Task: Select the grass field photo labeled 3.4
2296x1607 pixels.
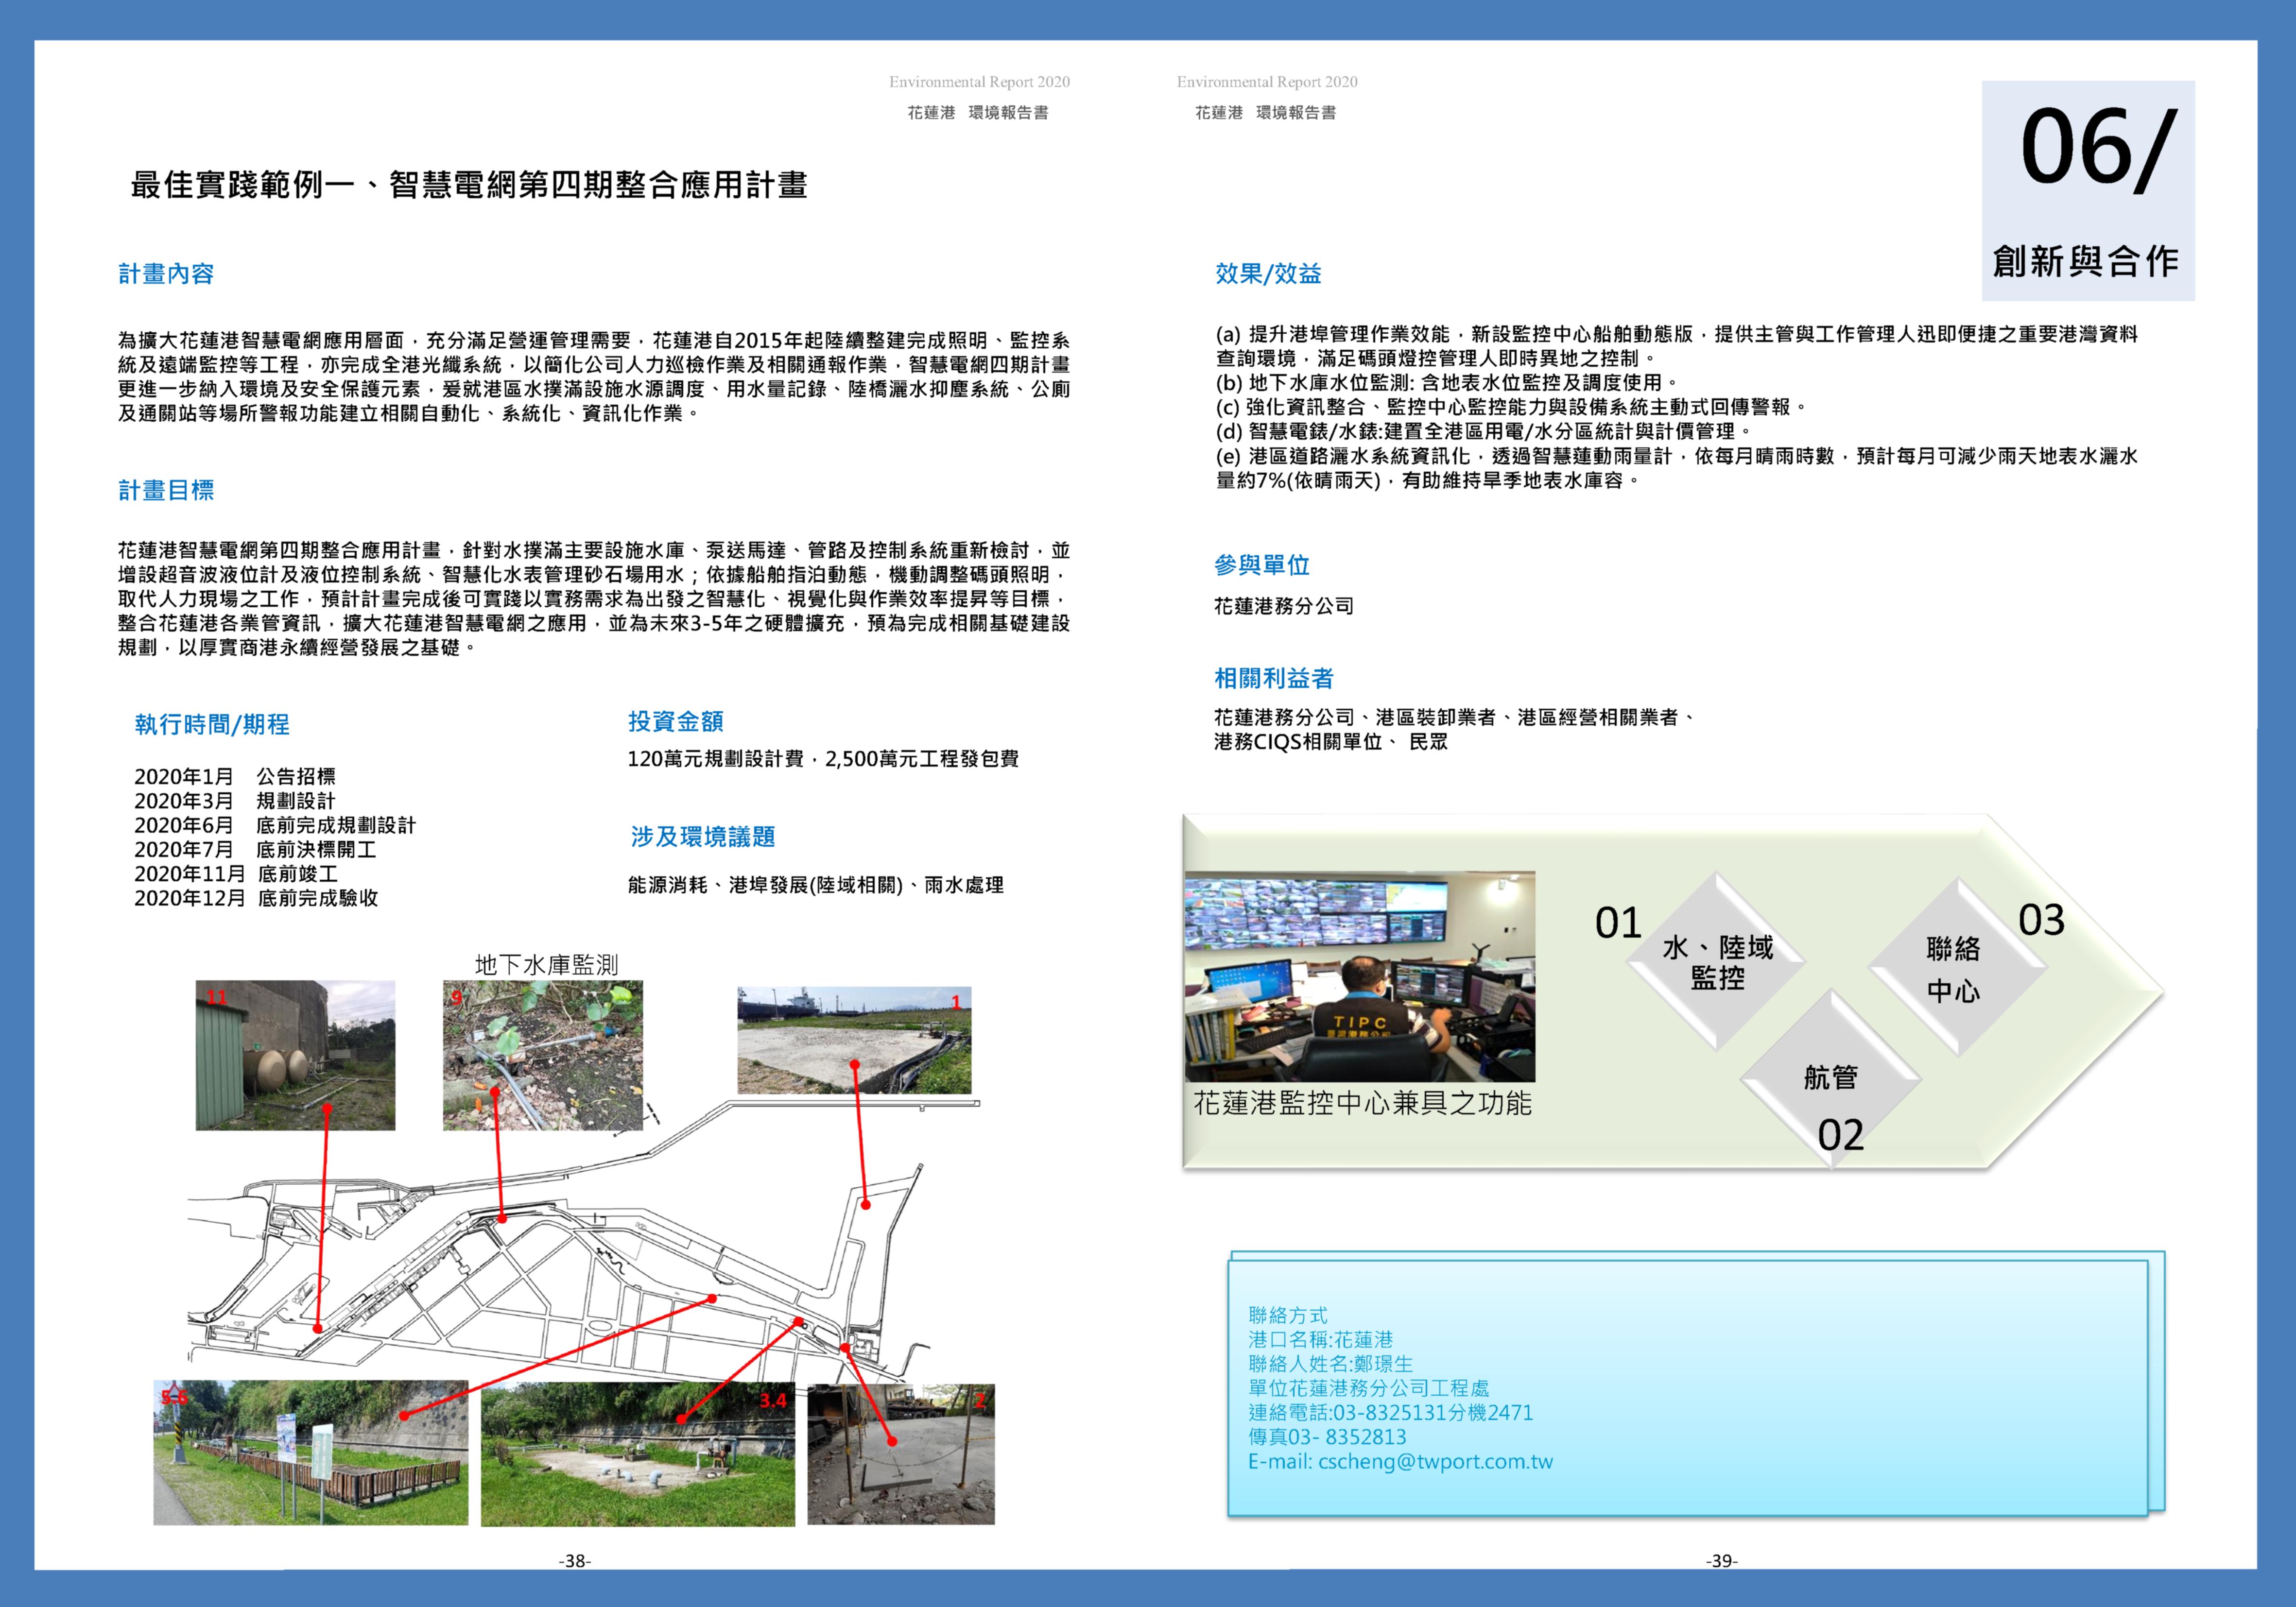Action: click(637, 1453)
